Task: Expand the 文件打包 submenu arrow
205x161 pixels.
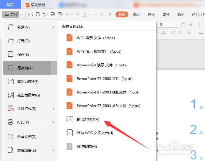Action: click(x=54, y=109)
